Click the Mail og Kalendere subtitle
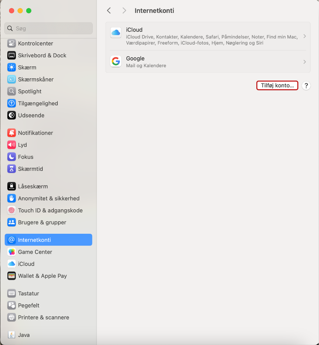Viewport: 319px width, 345px height. pyautogui.click(x=146, y=66)
